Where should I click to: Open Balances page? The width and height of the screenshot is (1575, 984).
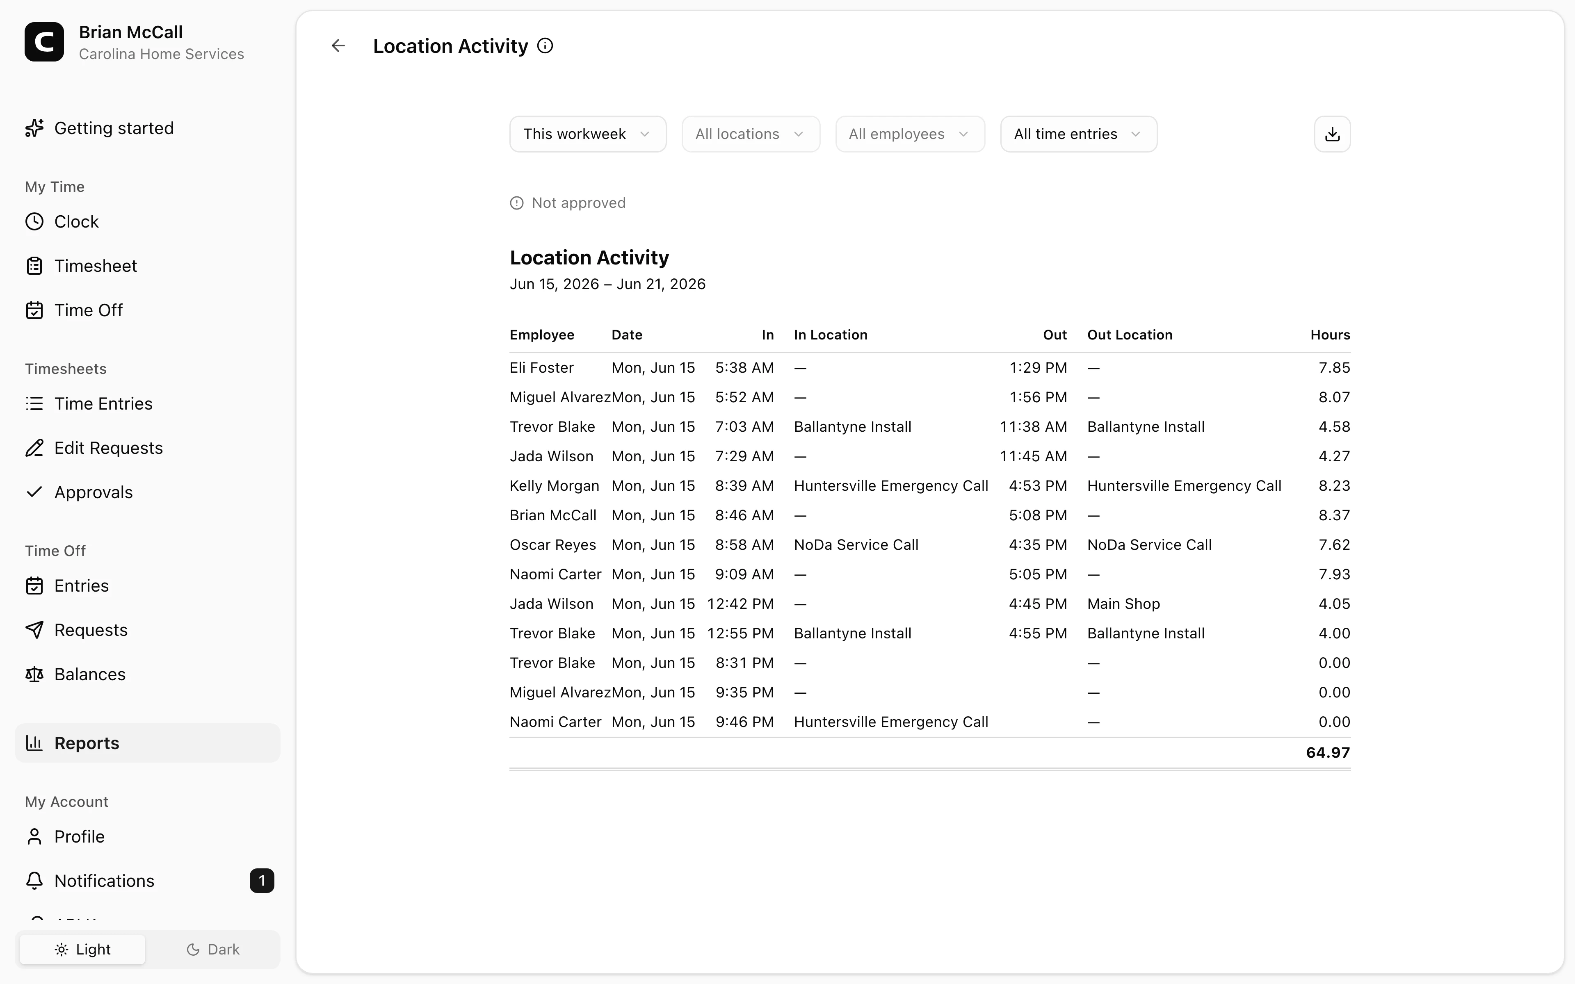148,675
